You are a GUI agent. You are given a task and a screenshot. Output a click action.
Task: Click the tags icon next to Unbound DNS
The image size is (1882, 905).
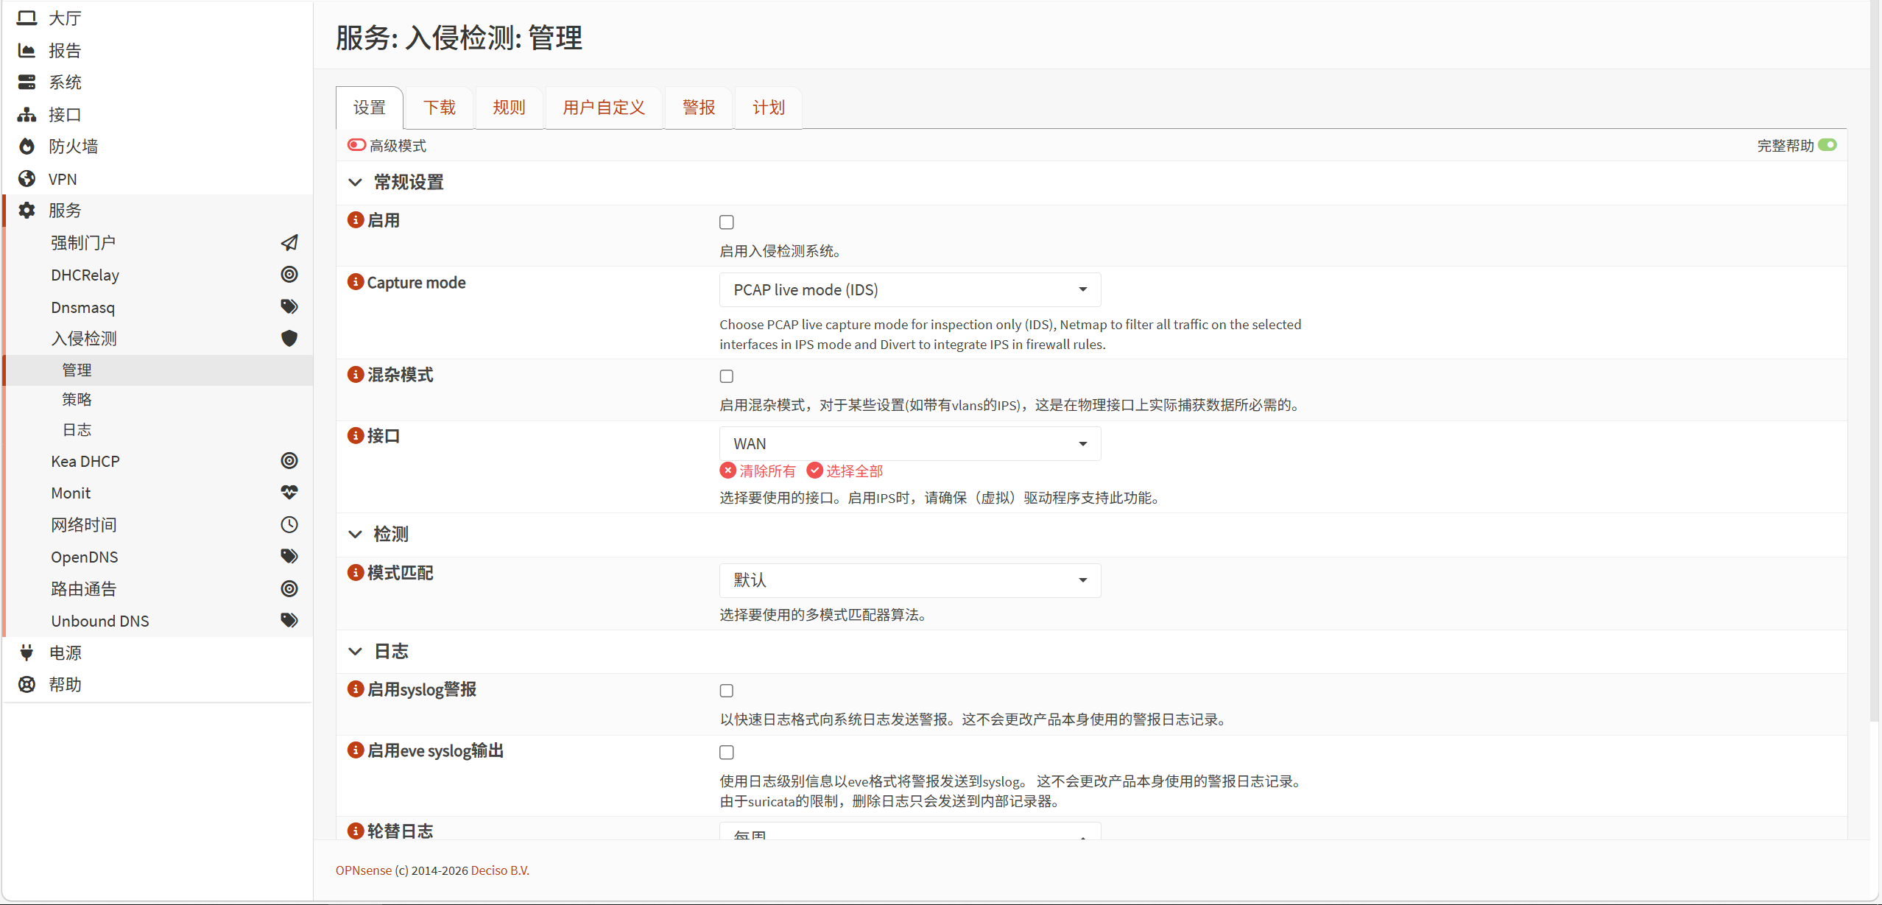point(289,620)
